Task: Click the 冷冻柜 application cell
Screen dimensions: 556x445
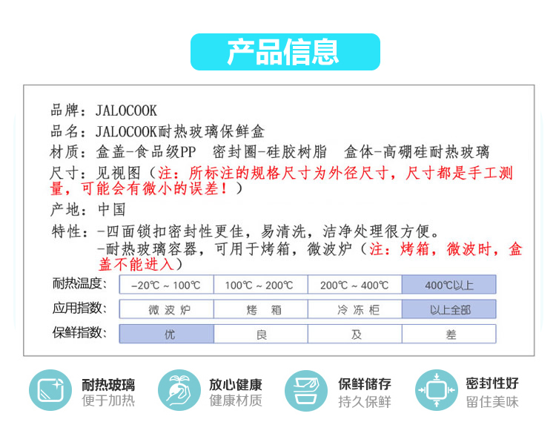Action: tap(354, 309)
